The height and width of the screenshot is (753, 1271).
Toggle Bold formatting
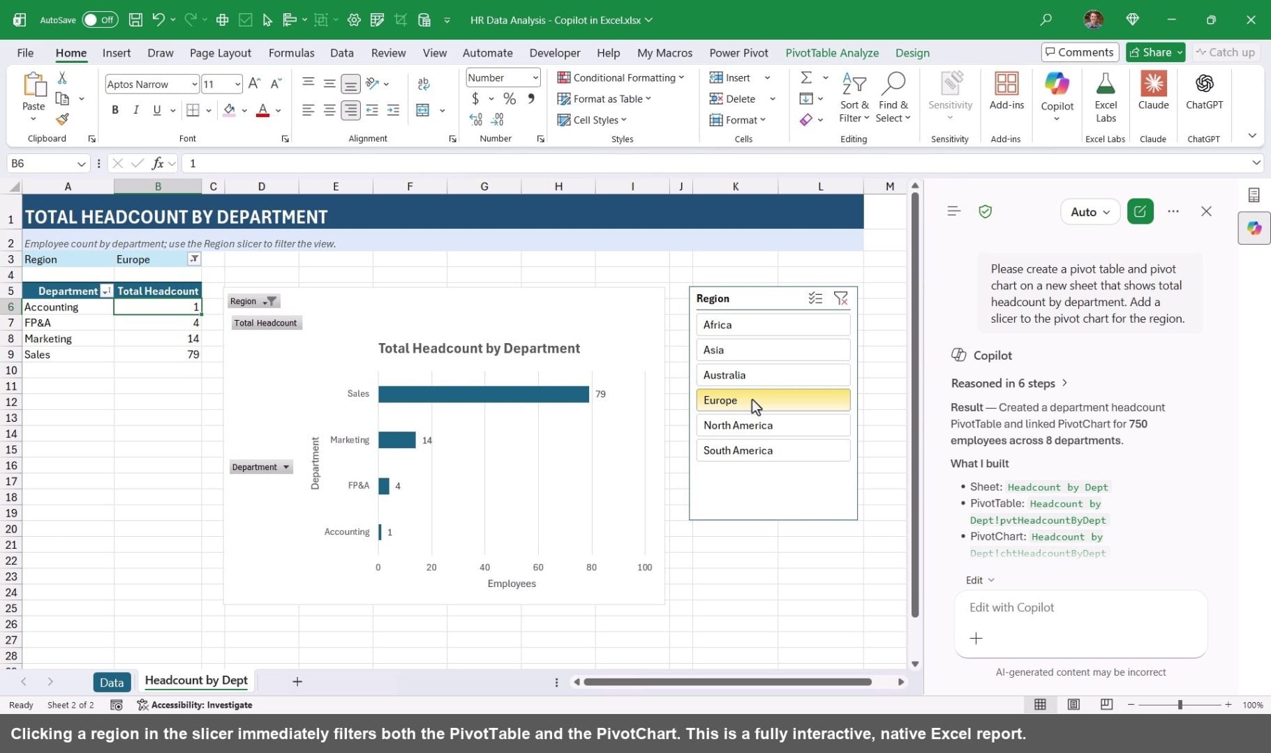(x=115, y=110)
